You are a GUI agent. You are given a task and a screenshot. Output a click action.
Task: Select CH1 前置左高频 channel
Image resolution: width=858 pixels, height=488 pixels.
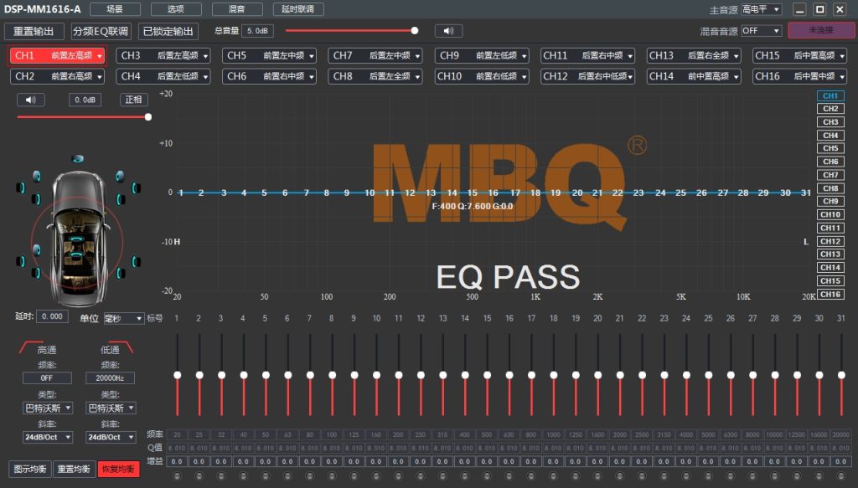point(58,56)
